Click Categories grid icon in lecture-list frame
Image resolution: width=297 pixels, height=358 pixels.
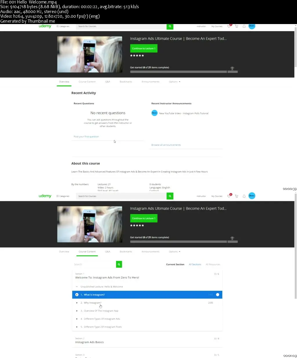coord(57,196)
